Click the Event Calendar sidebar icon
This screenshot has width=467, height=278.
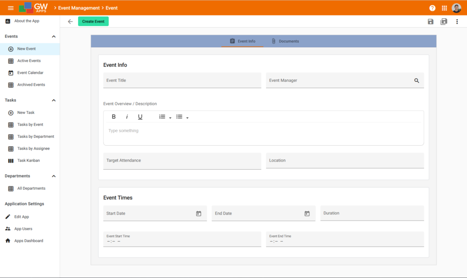(x=11, y=73)
